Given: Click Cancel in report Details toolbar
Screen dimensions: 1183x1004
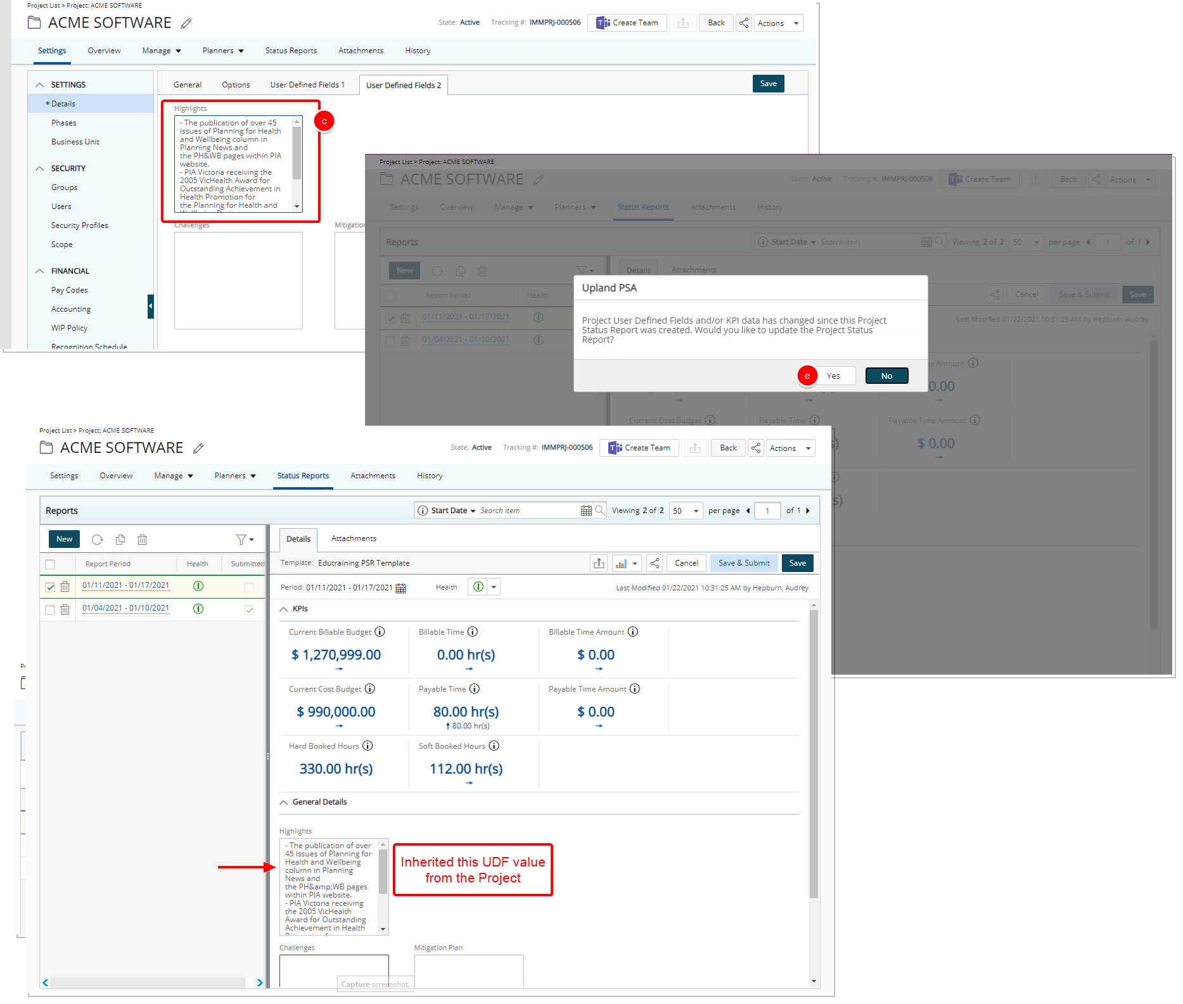Looking at the screenshot, I should [686, 563].
